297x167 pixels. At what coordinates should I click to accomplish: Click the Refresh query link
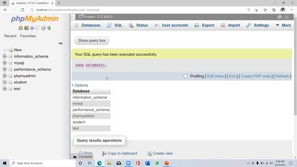[x=282, y=76]
